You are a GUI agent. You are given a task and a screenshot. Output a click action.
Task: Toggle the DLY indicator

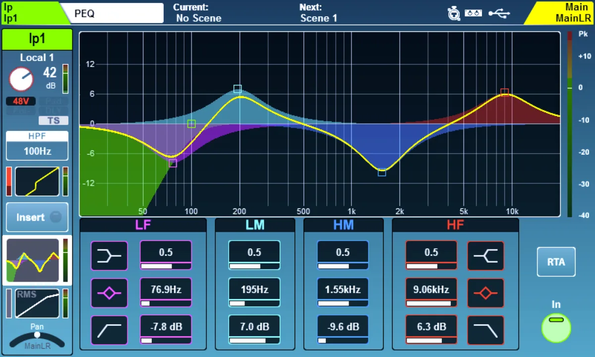point(54,110)
